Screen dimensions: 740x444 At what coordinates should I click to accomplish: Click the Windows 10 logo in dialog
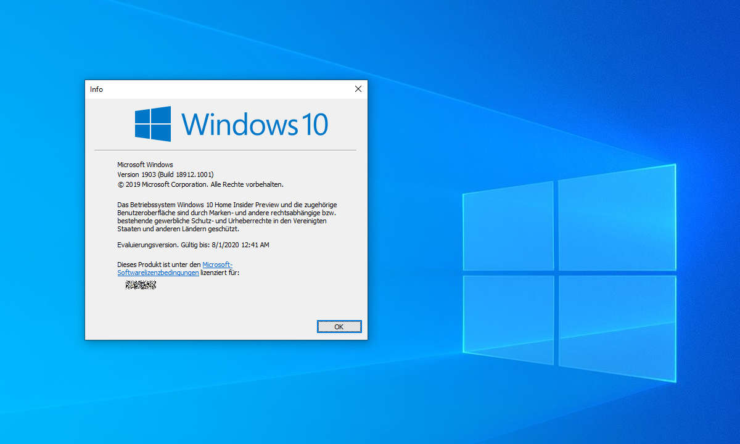153,124
